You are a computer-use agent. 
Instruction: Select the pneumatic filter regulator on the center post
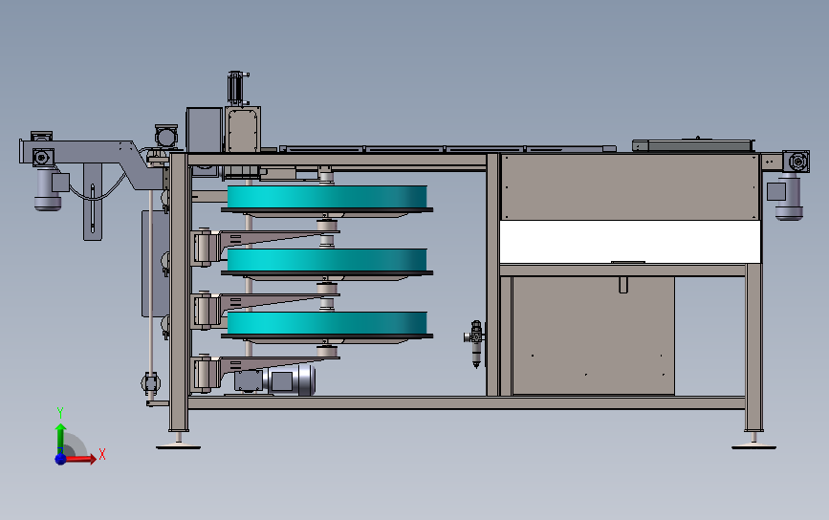[475, 343]
